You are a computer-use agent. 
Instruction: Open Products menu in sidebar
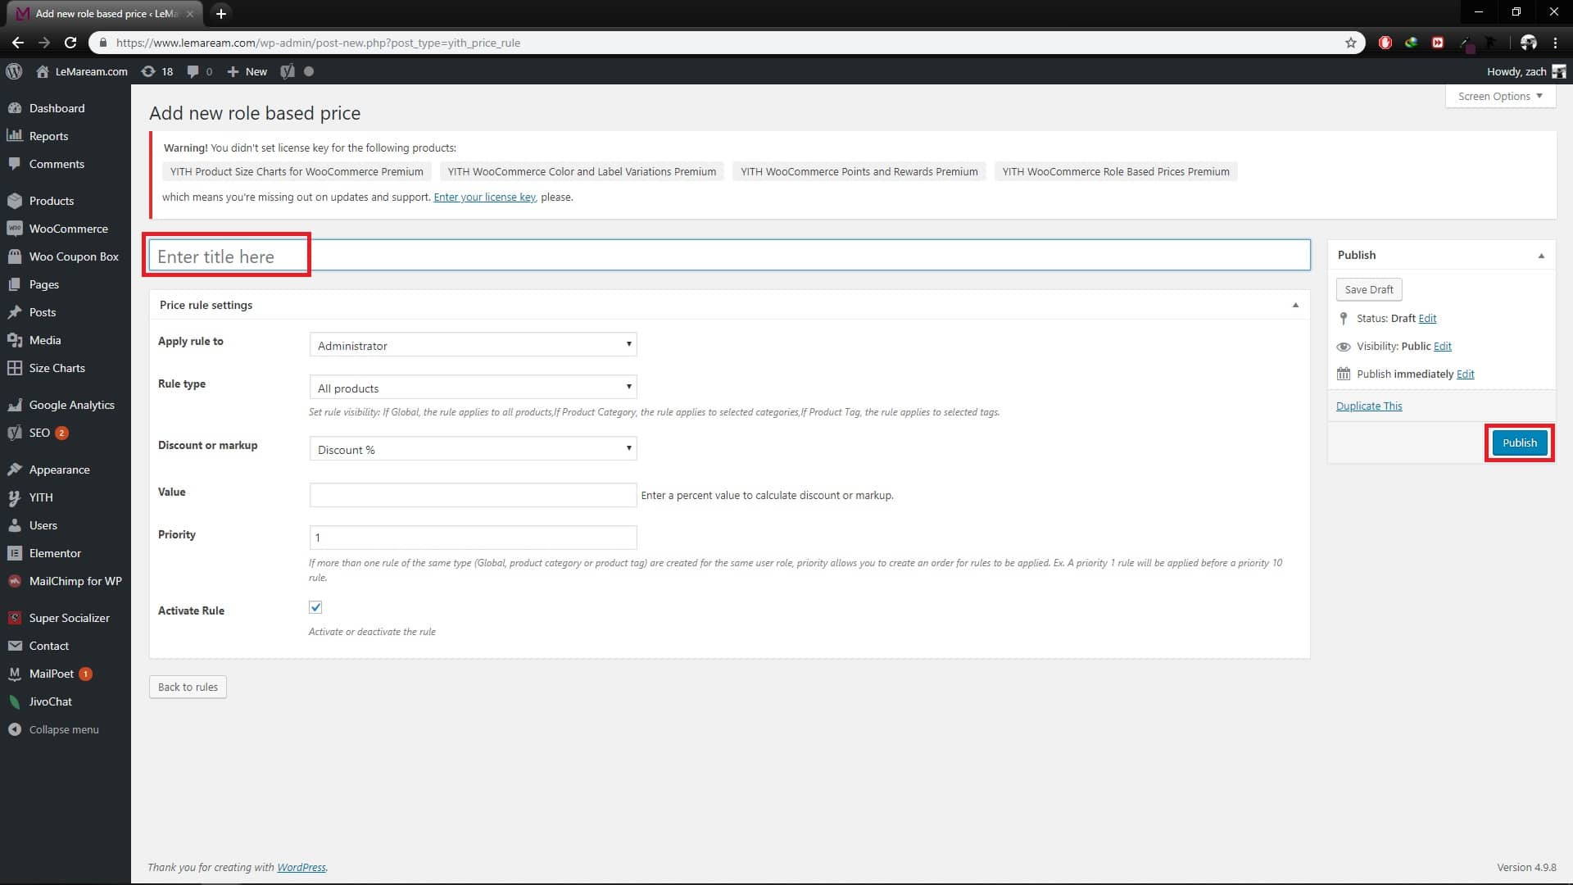click(52, 201)
